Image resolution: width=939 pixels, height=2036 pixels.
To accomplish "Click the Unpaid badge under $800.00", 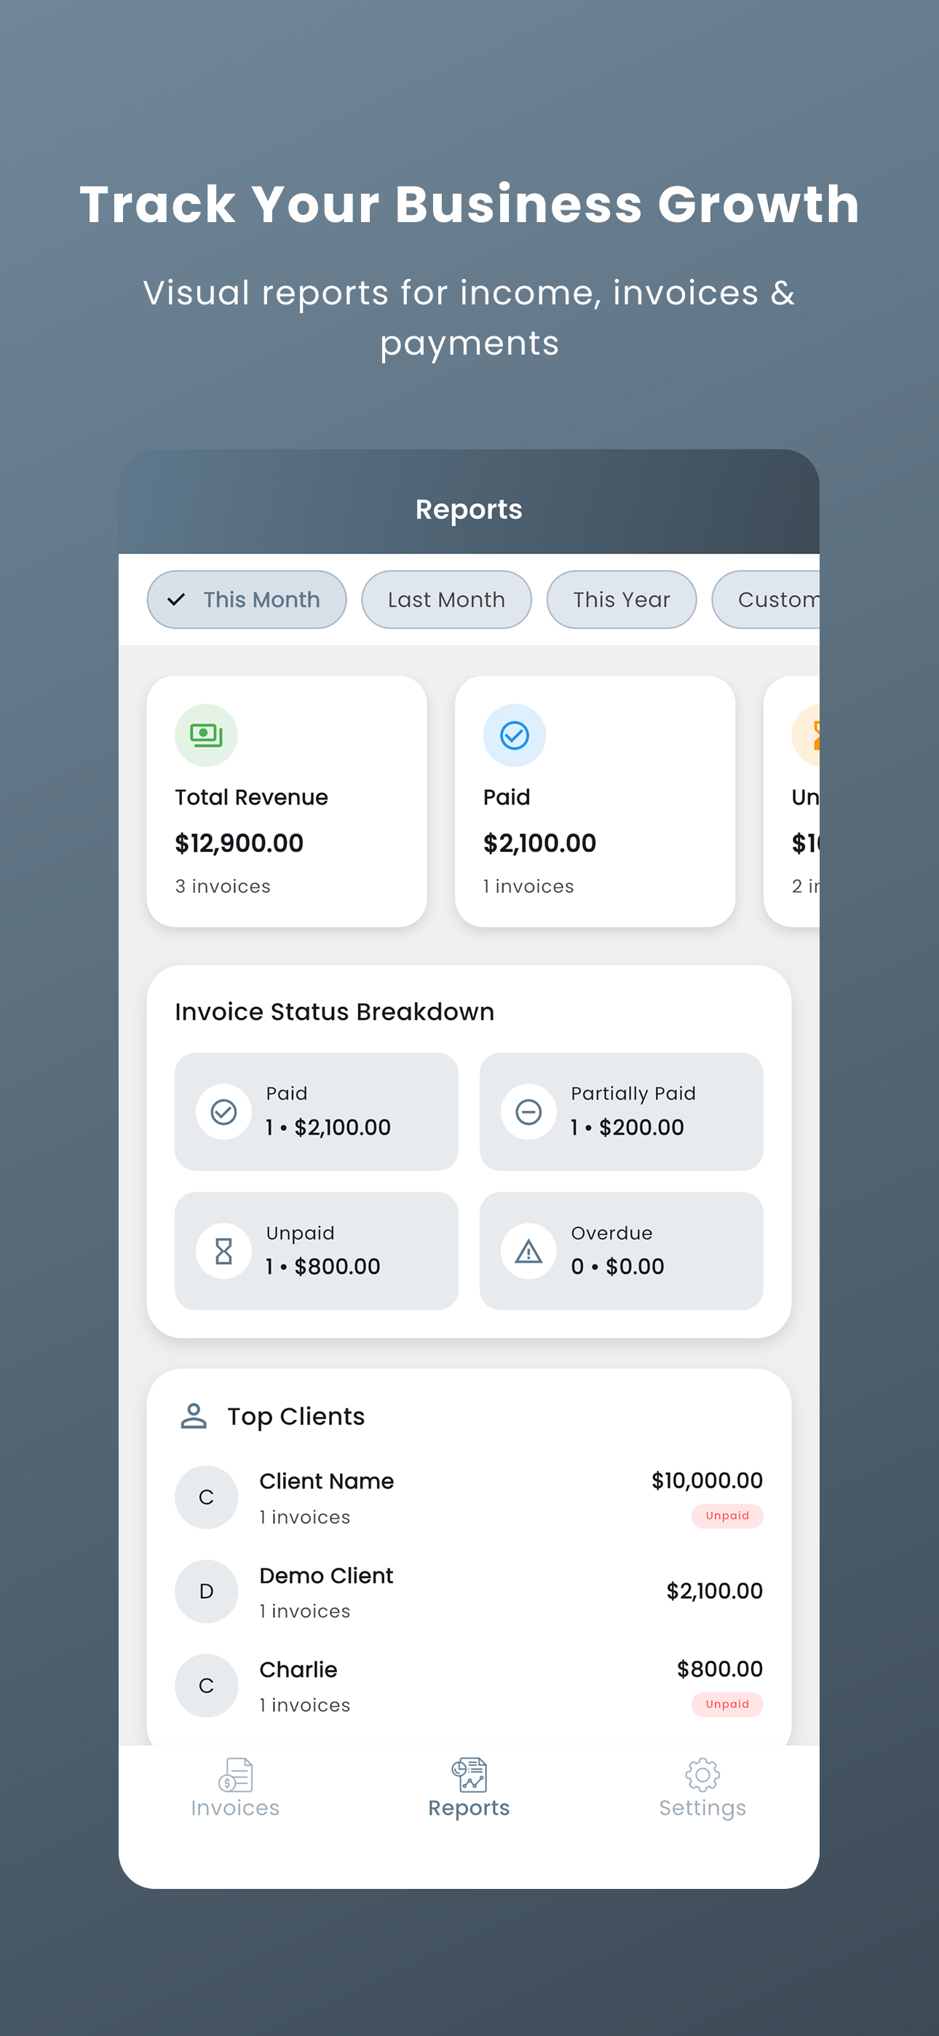I will click(727, 1704).
